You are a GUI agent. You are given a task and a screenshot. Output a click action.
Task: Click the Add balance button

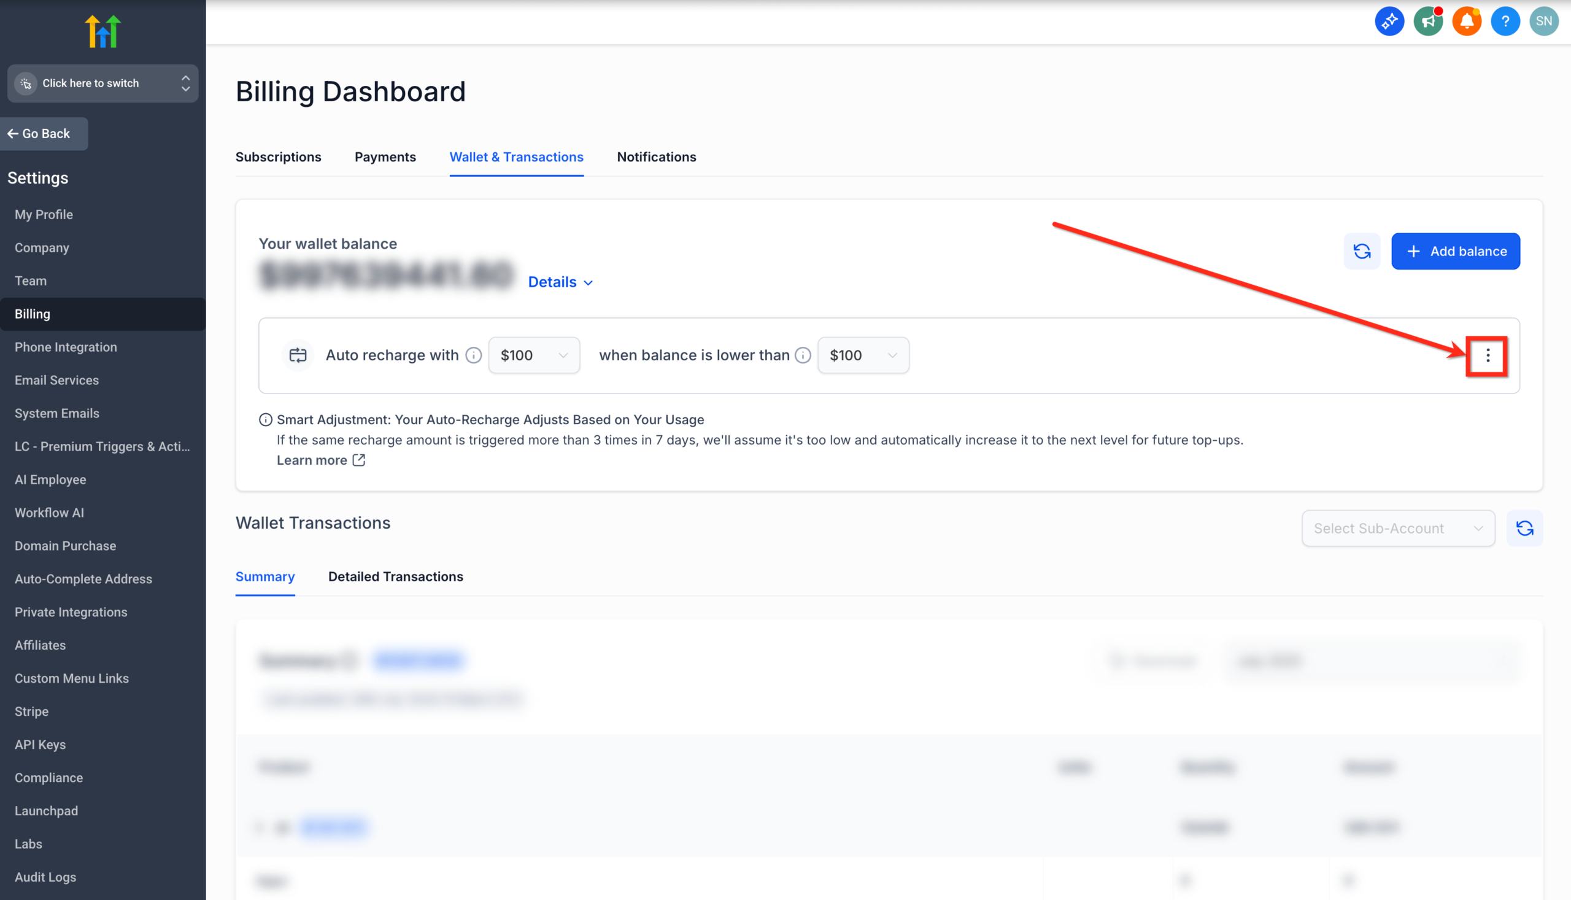point(1456,251)
